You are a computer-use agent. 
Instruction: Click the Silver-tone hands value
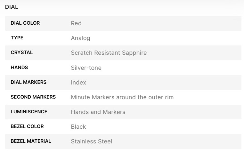[x=86, y=68]
